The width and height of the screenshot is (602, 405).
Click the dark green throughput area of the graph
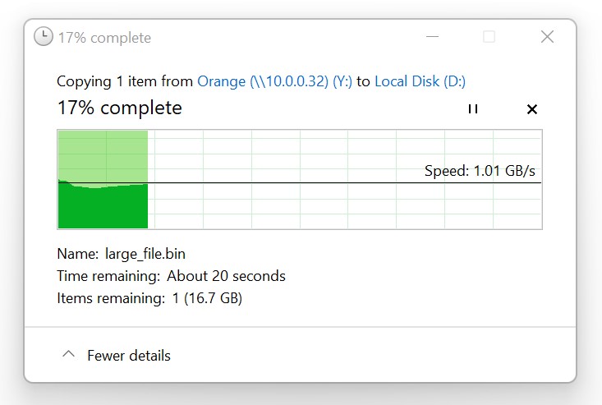[x=103, y=207]
